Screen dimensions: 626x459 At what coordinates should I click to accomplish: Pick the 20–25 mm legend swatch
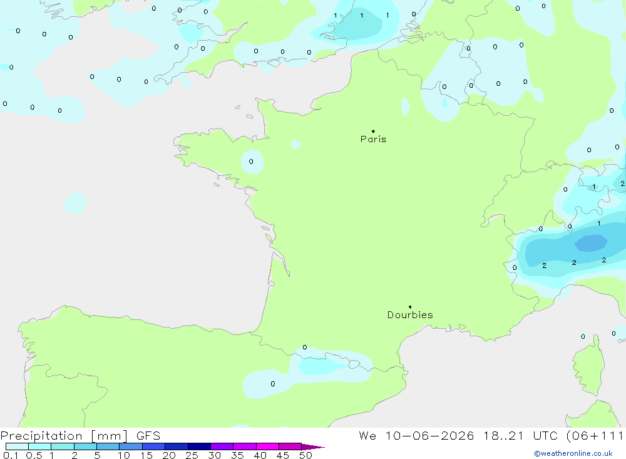coord(177,446)
